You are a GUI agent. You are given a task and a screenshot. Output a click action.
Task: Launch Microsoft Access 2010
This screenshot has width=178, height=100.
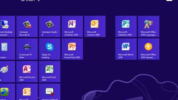pyautogui.click(x=27, y=72)
